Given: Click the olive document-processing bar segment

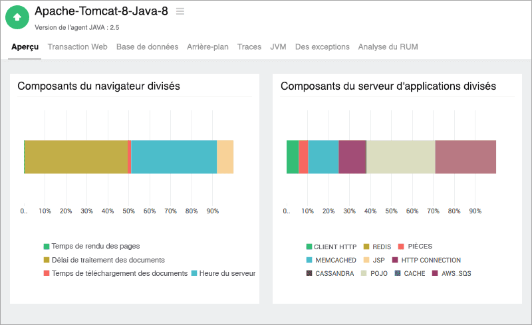Looking at the screenshot, I should 76,157.
